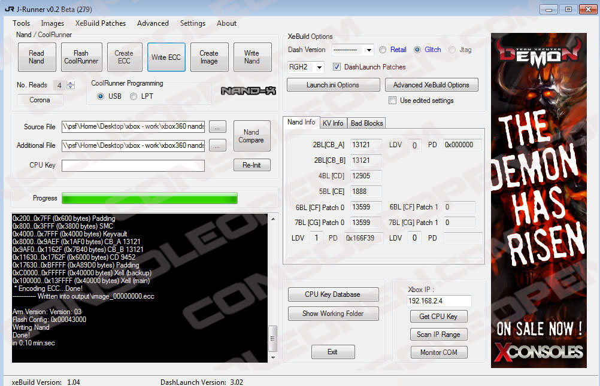The width and height of the screenshot is (600, 386).
Task: Switch to the Nand Info tab
Action: click(x=302, y=122)
